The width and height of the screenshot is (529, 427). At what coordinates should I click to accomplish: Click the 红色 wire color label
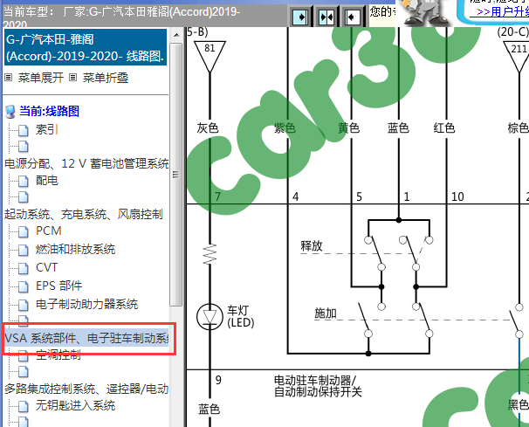(x=444, y=128)
